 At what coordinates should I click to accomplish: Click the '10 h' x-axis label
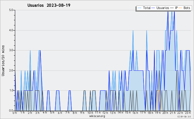(90, 113)
